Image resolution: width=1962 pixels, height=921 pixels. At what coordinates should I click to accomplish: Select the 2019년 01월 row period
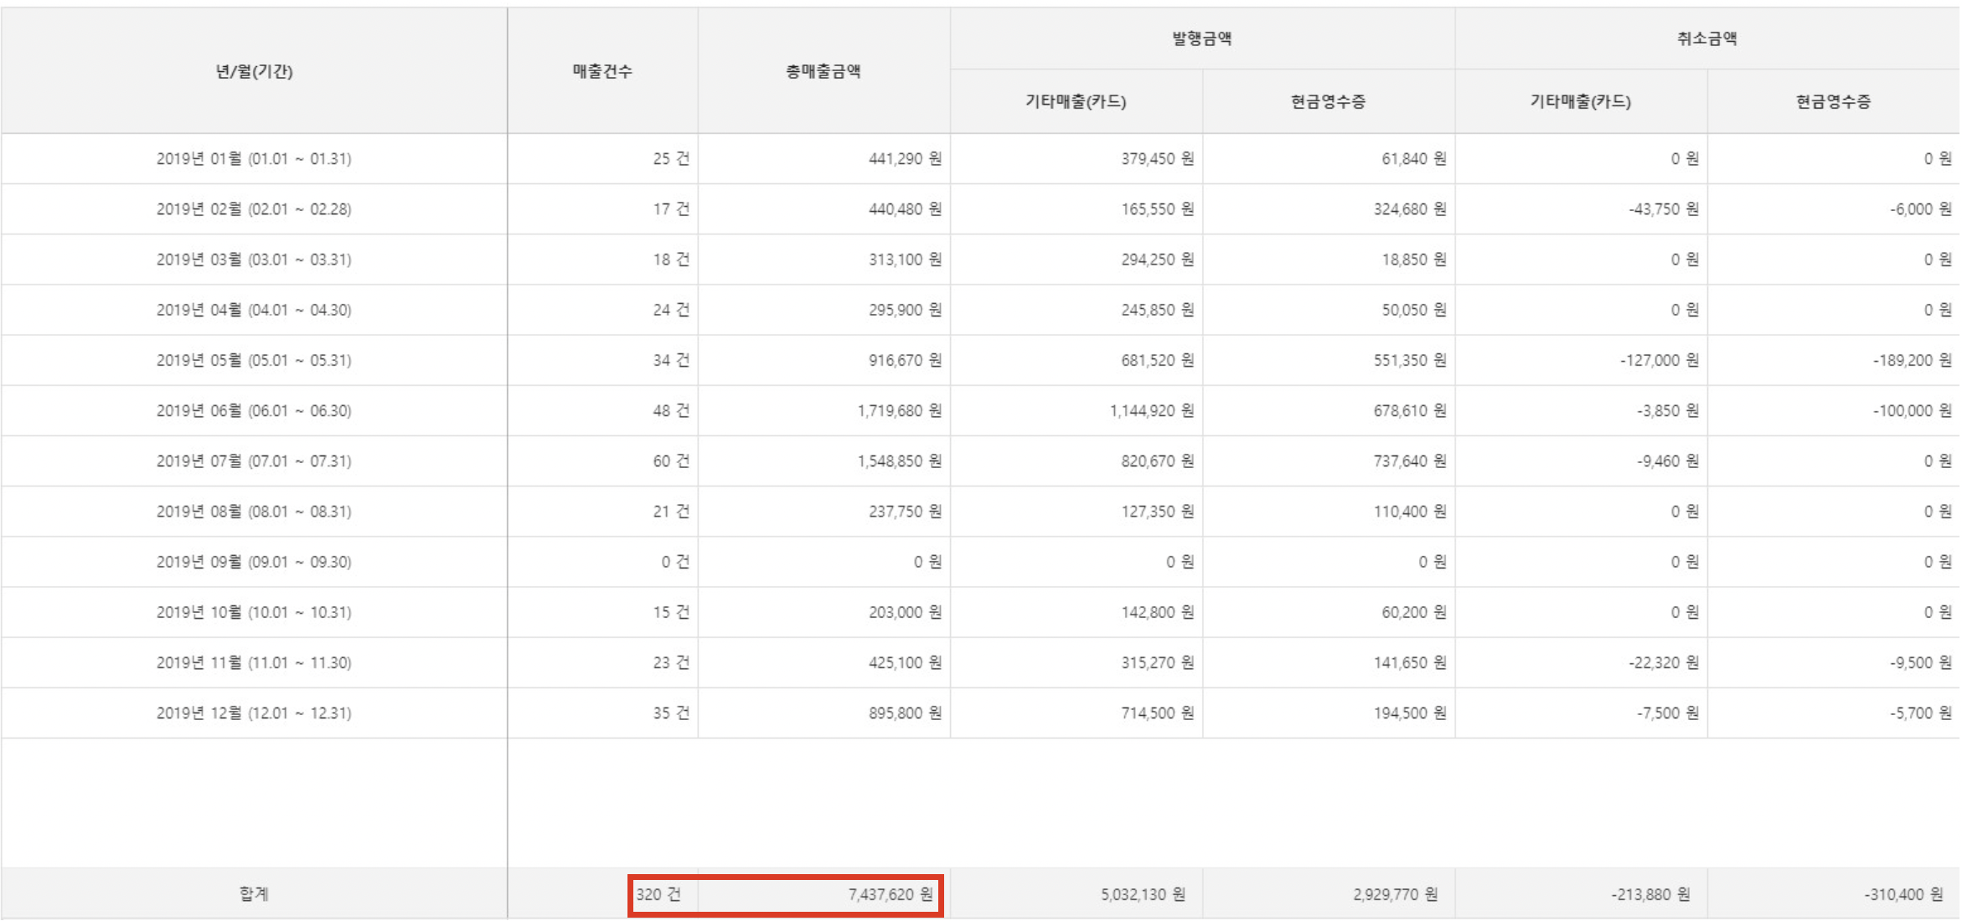coord(254,158)
